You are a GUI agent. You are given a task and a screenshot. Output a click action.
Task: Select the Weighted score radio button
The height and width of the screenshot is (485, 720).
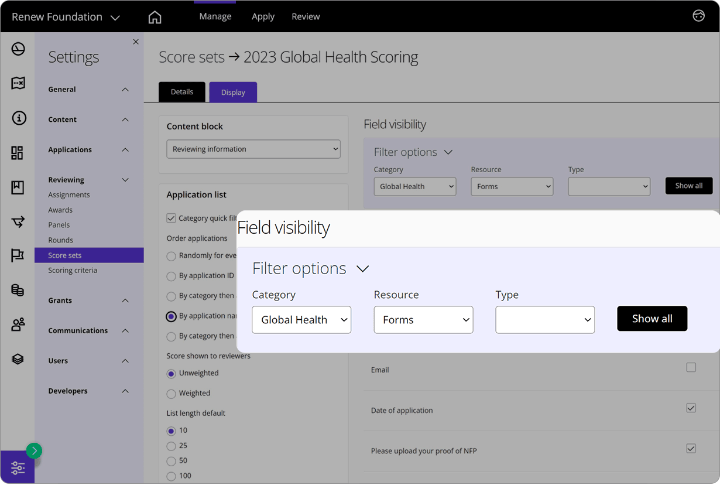[171, 394]
